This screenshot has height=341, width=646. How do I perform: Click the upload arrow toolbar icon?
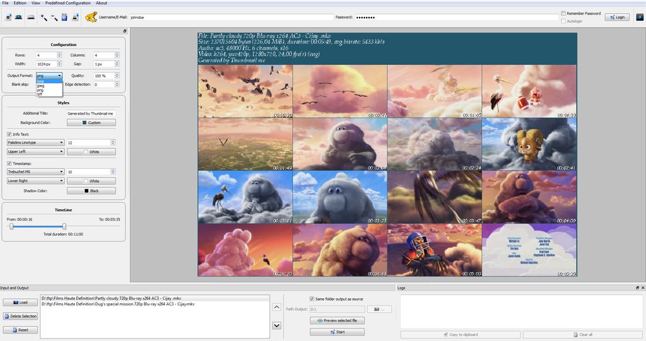point(75,17)
